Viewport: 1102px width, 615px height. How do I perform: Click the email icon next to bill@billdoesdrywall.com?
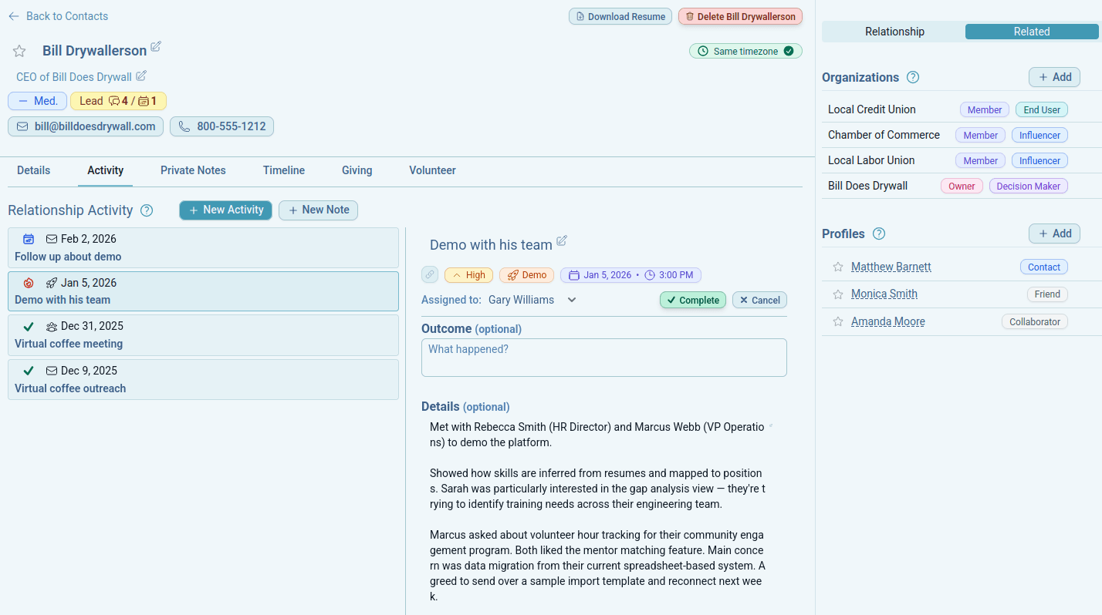(x=22, y=126)
